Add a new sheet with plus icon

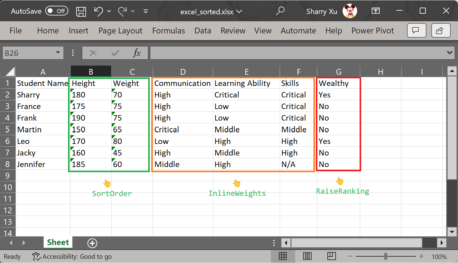(x=92, y=243)
